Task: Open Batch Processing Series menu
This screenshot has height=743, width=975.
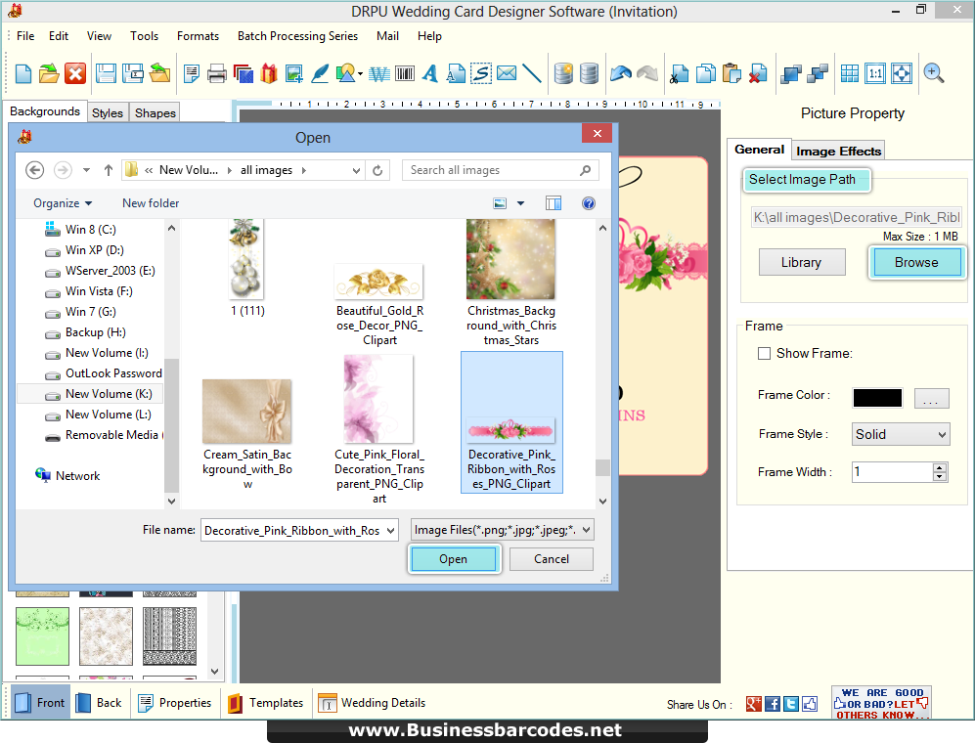Action: (x=297, y=36)
